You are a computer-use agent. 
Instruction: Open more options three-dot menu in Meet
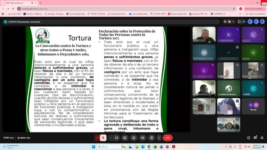pos(159,138)
